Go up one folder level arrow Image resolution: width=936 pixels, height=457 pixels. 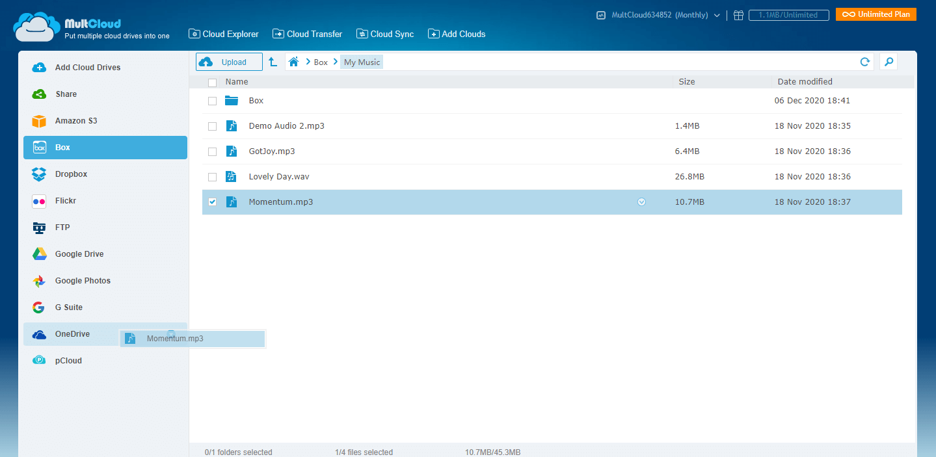pyautogui.click(x=273, y=62)
